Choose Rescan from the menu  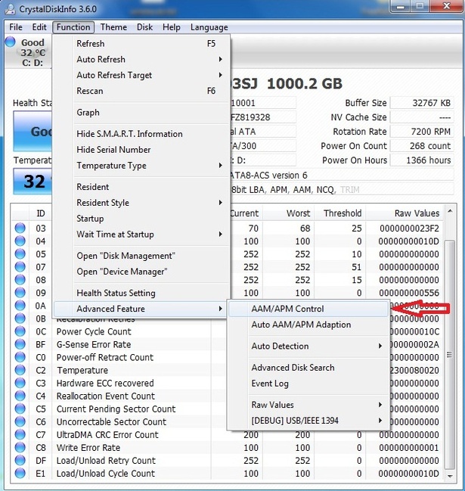(140, 91)
